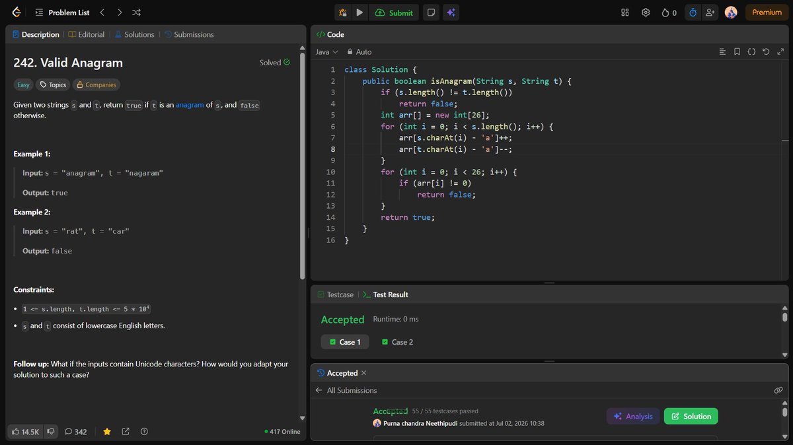Screen dimensions: 793x445
Task: Open the AI sparkle assistant icon
Action: tap(451, 13)
